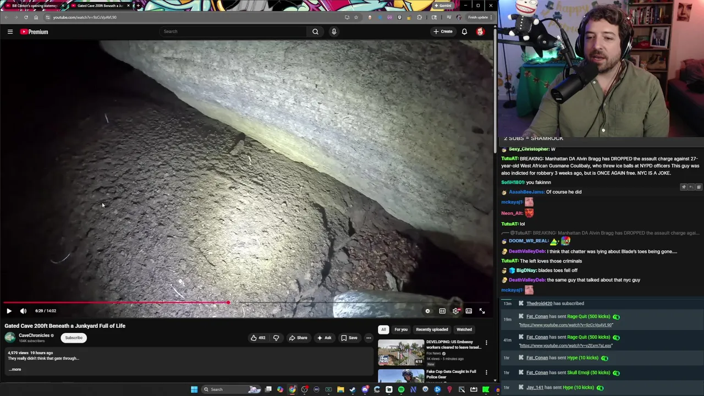Select the Watched chip

464,329
